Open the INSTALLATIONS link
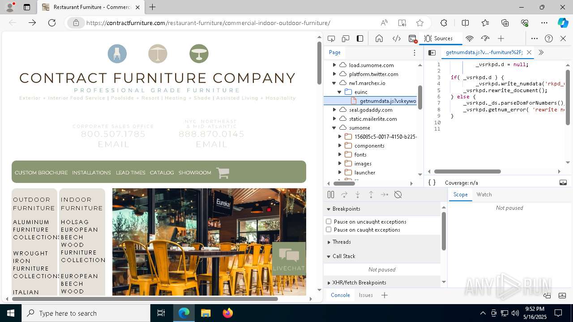Image resolution: width=573 pixels, height=322 pixels. click(91, 173)
